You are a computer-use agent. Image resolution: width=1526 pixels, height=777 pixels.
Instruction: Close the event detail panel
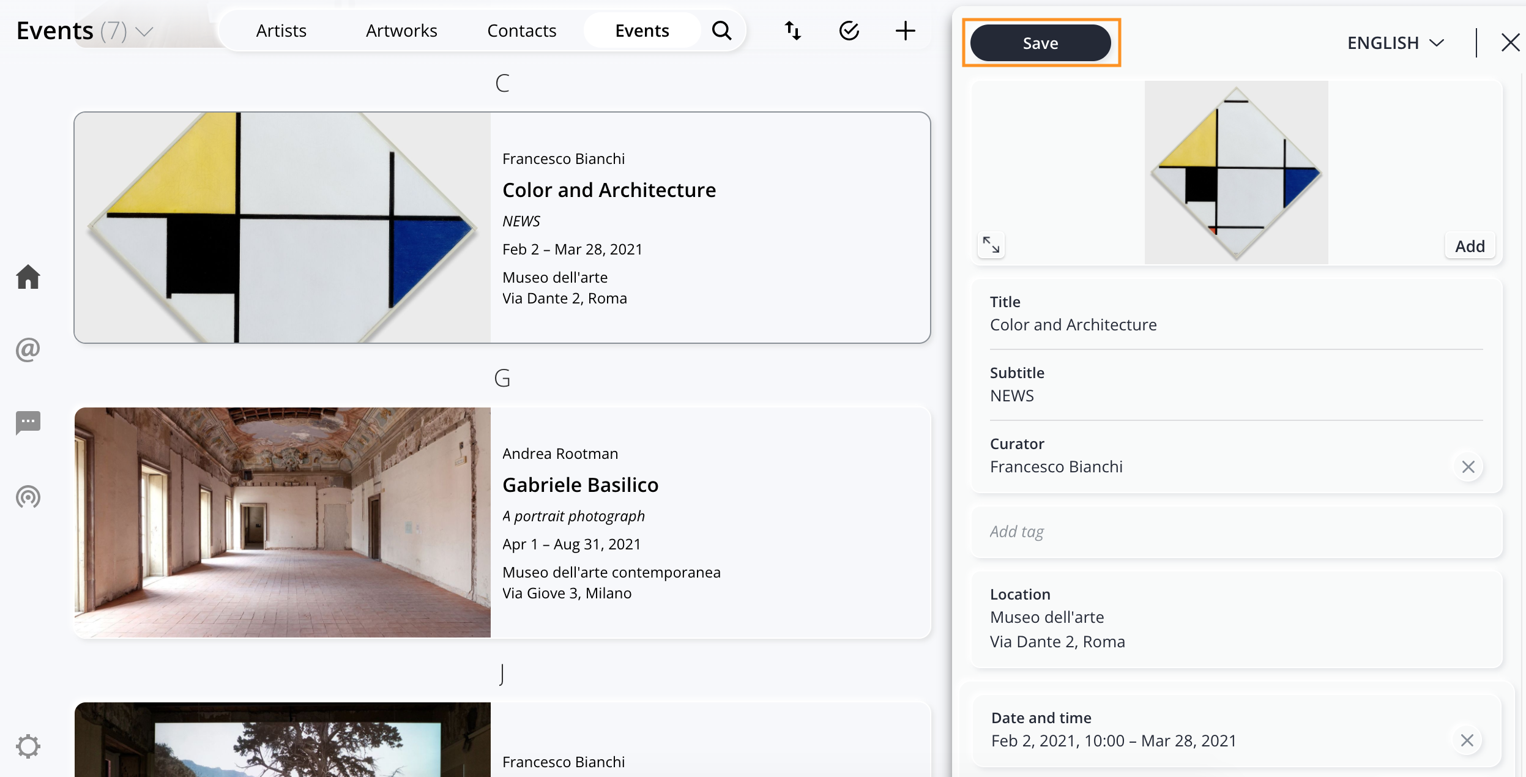[1510, 43]
